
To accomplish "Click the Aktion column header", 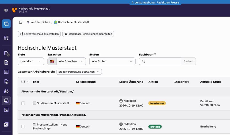I will coord(153,82).
